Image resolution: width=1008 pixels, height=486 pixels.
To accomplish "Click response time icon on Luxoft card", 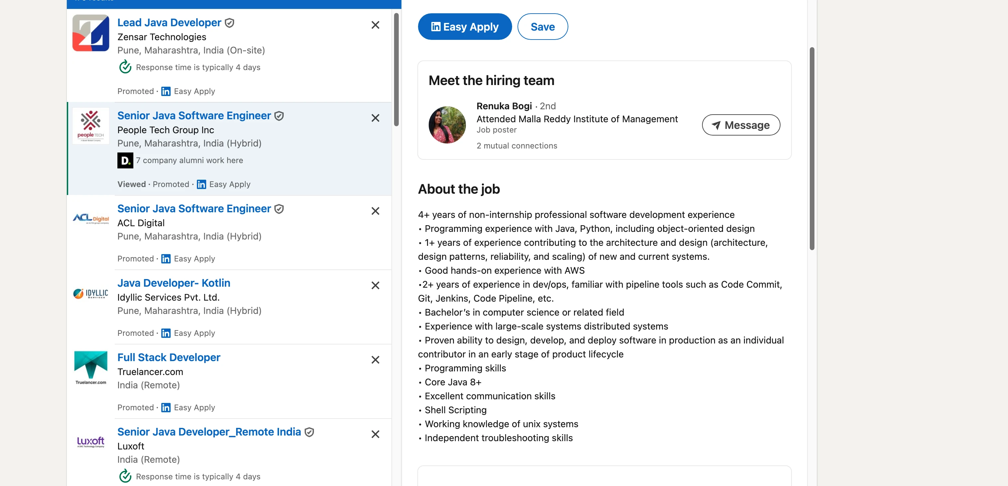I will click(125, 476).
